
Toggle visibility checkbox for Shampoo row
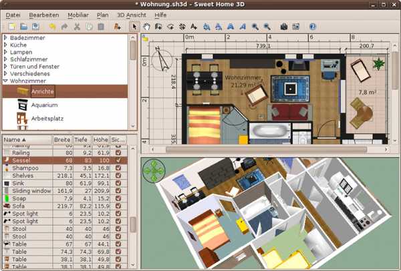[118, 168]
